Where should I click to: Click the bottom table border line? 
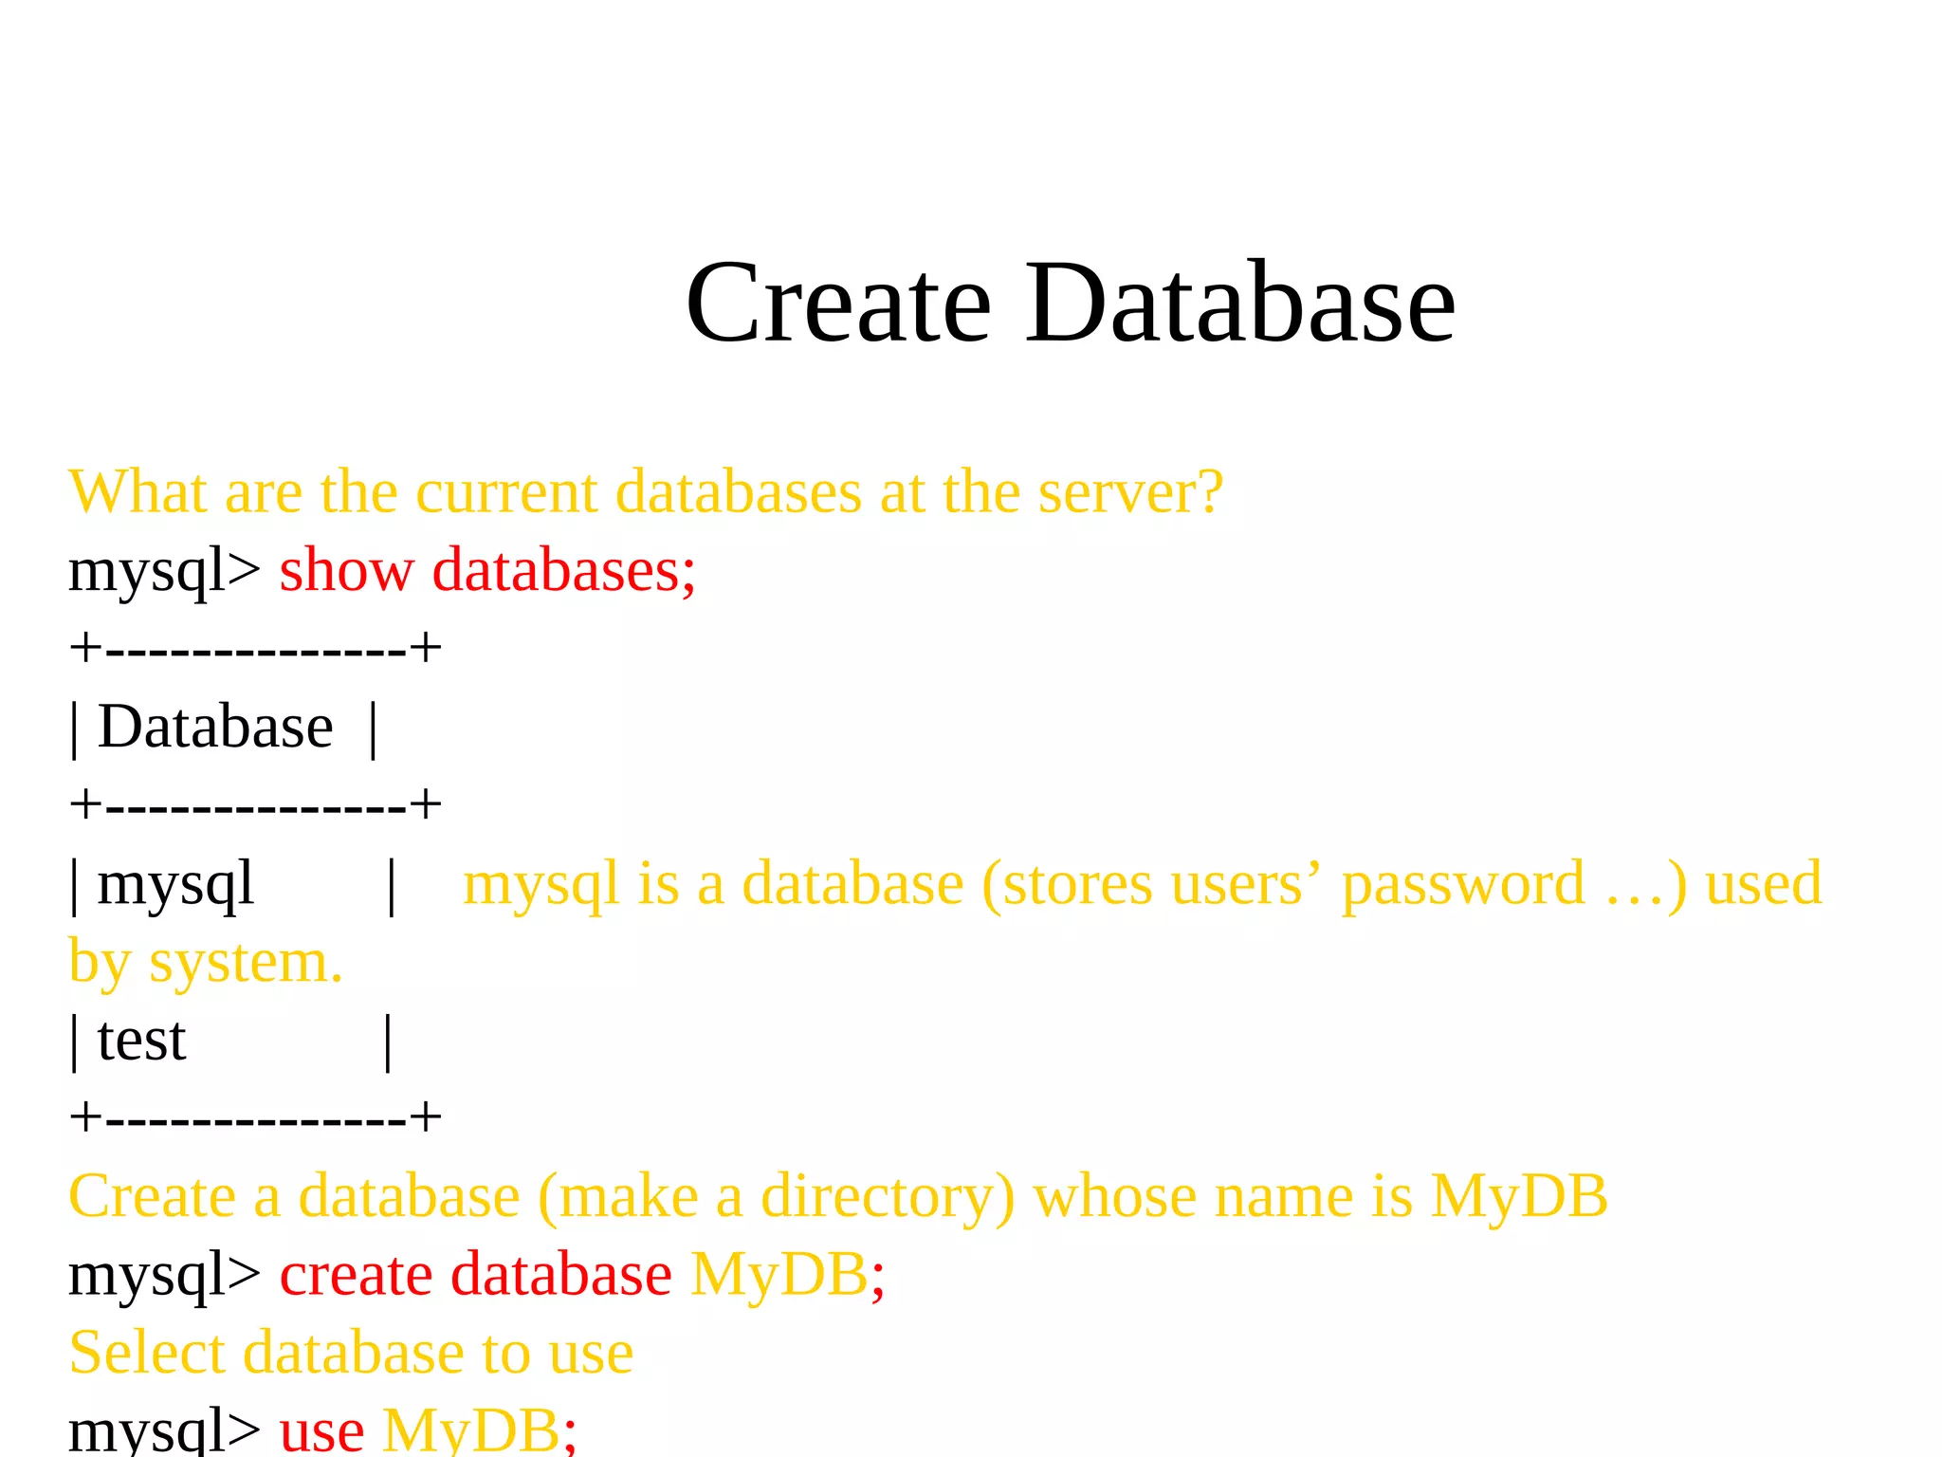pos(255,1117)
